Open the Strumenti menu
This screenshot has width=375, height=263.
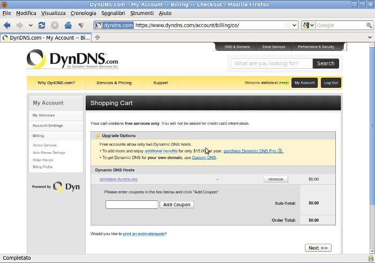[x=141, y=13]
